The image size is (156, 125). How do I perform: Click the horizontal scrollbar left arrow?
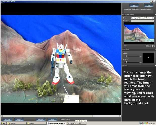click(2, 116)
